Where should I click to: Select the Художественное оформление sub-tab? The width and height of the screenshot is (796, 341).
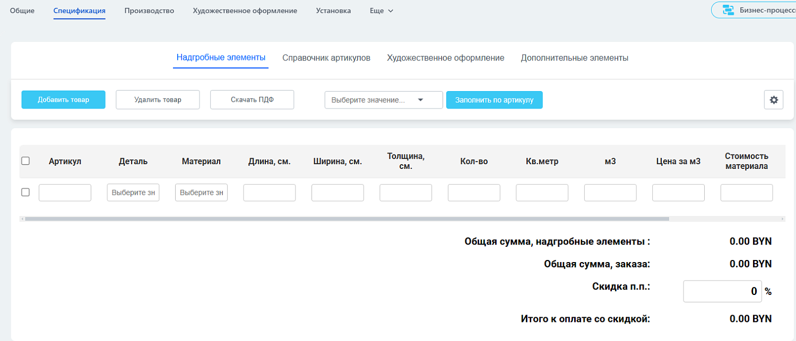(446, 58)
